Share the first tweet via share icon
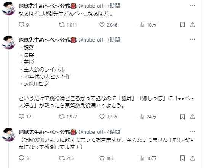The image size is (204, 168). (x=193, y=25)
